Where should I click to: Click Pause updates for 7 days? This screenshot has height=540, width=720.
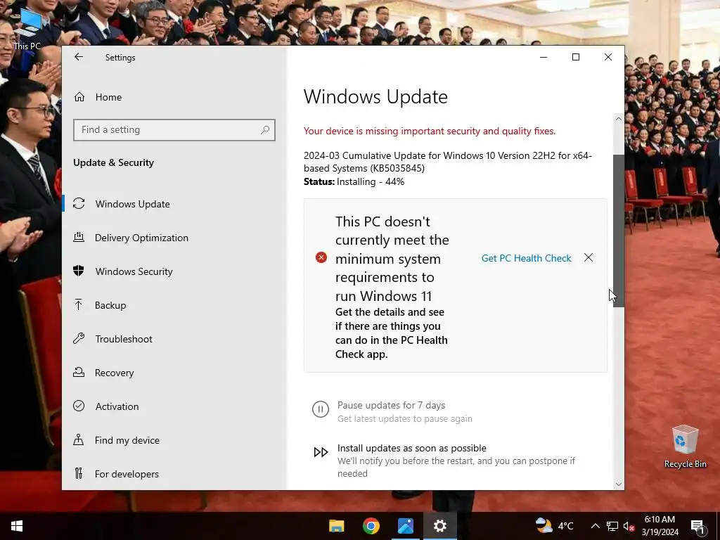tap(391, 405)
